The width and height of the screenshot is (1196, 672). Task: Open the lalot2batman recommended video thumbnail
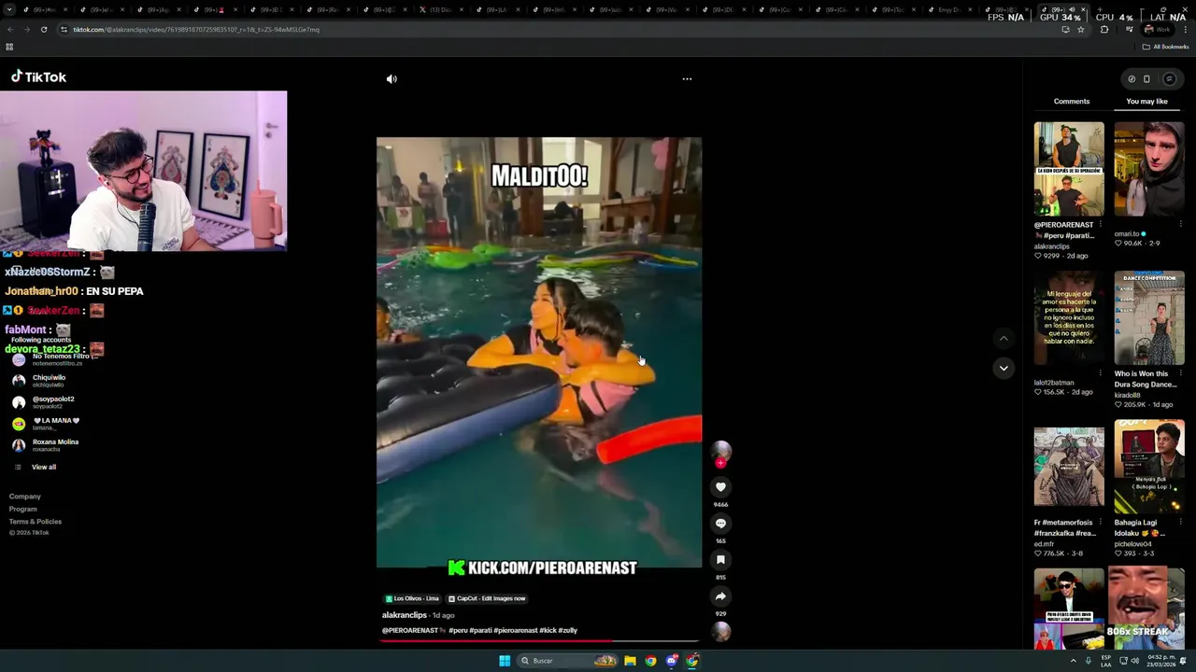point(1068,318)
